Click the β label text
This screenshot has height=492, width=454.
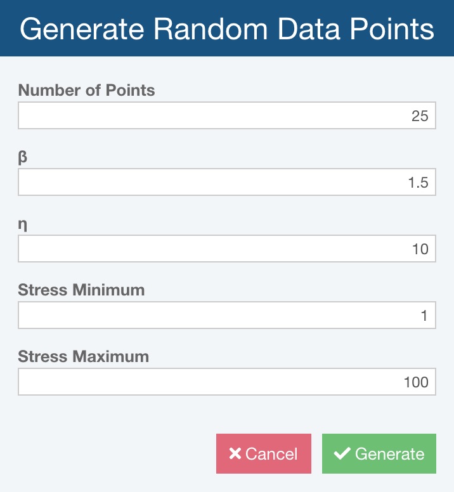22,157
